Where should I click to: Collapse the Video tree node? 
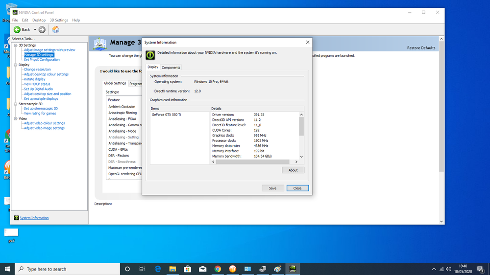tap(15, 118)
